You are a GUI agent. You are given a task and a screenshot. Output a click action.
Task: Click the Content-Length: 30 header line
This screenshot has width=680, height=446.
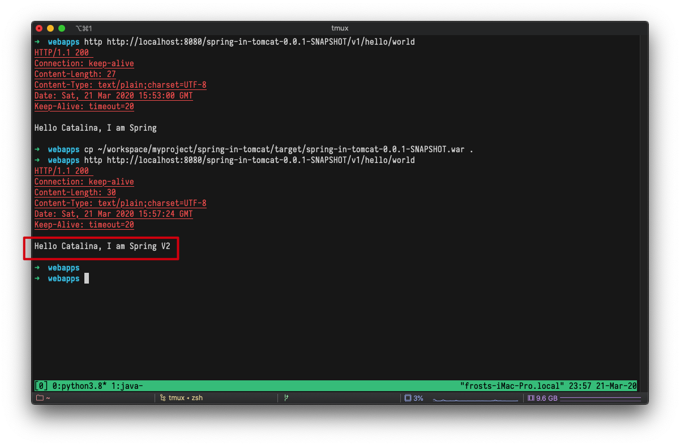pos(75,192)
